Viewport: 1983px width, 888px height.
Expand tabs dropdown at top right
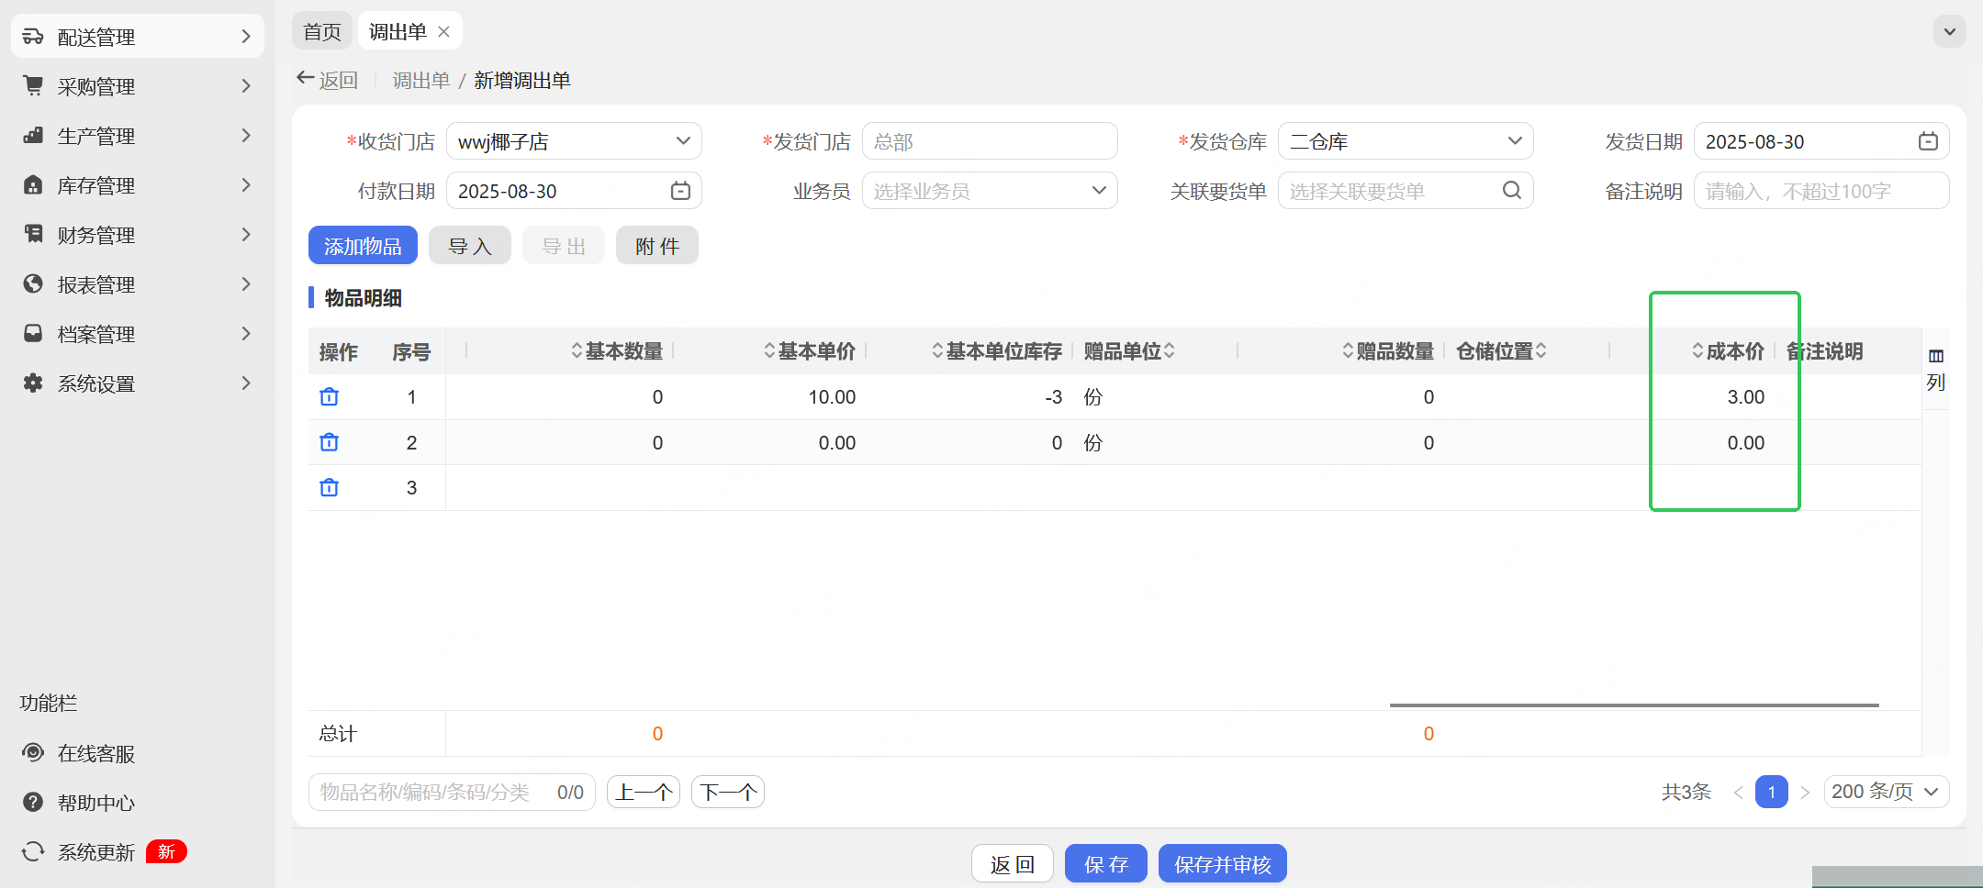1949,32
